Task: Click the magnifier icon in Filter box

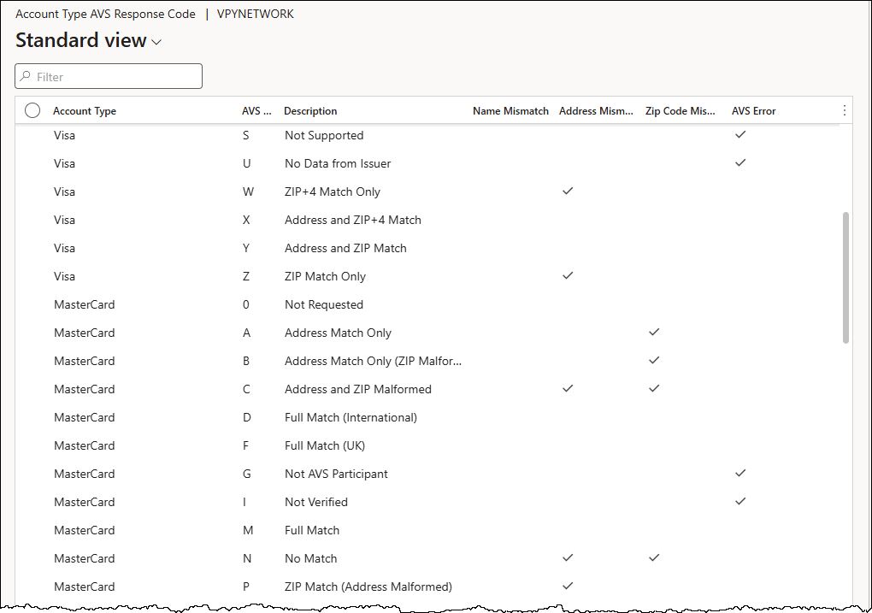Action: 25,76
